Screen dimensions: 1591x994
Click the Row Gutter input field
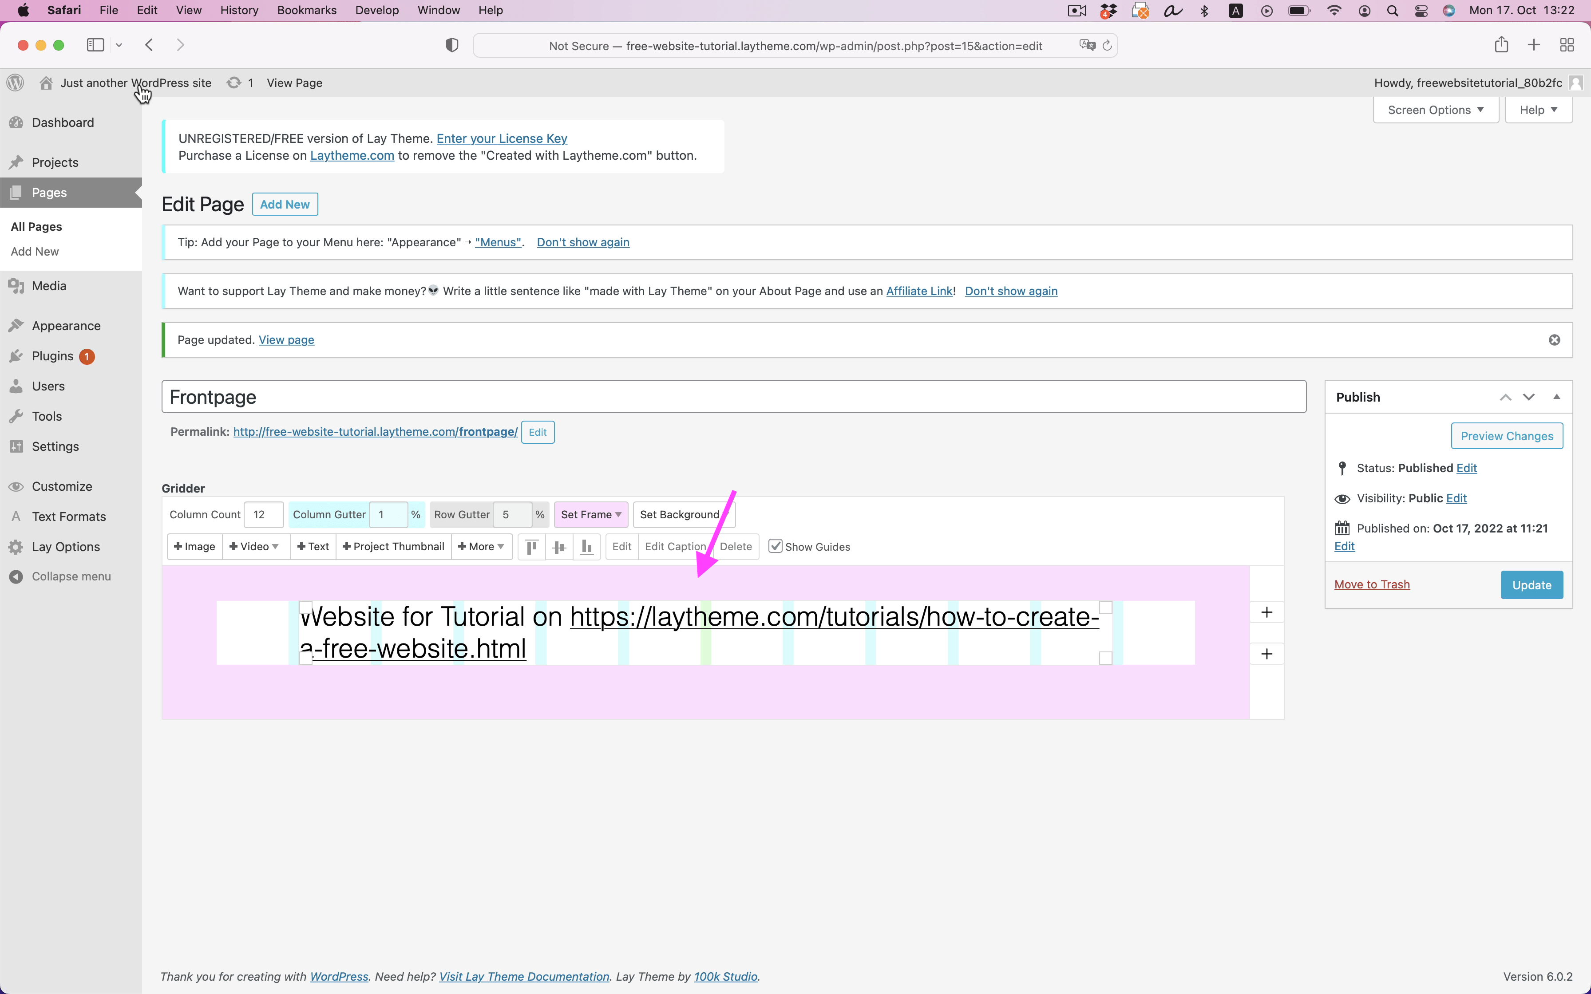[x=512, y=515]
